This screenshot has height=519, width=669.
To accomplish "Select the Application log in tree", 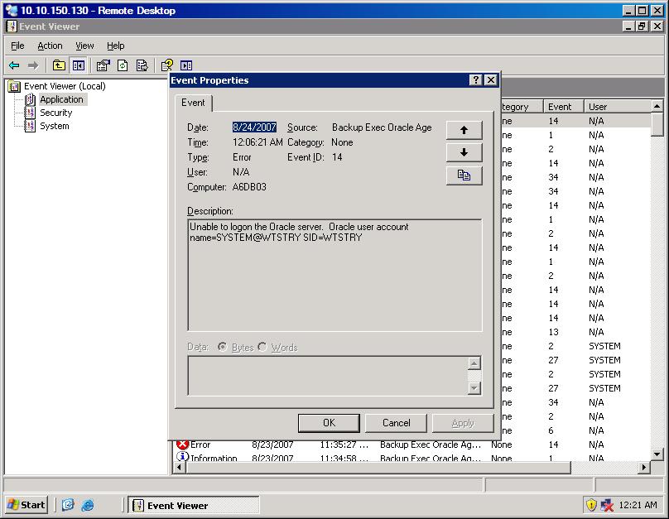I will pos(61,99).
